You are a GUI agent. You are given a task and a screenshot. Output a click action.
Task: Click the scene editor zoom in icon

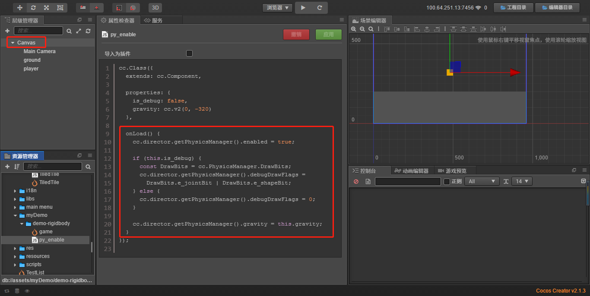tap(353, 29)
